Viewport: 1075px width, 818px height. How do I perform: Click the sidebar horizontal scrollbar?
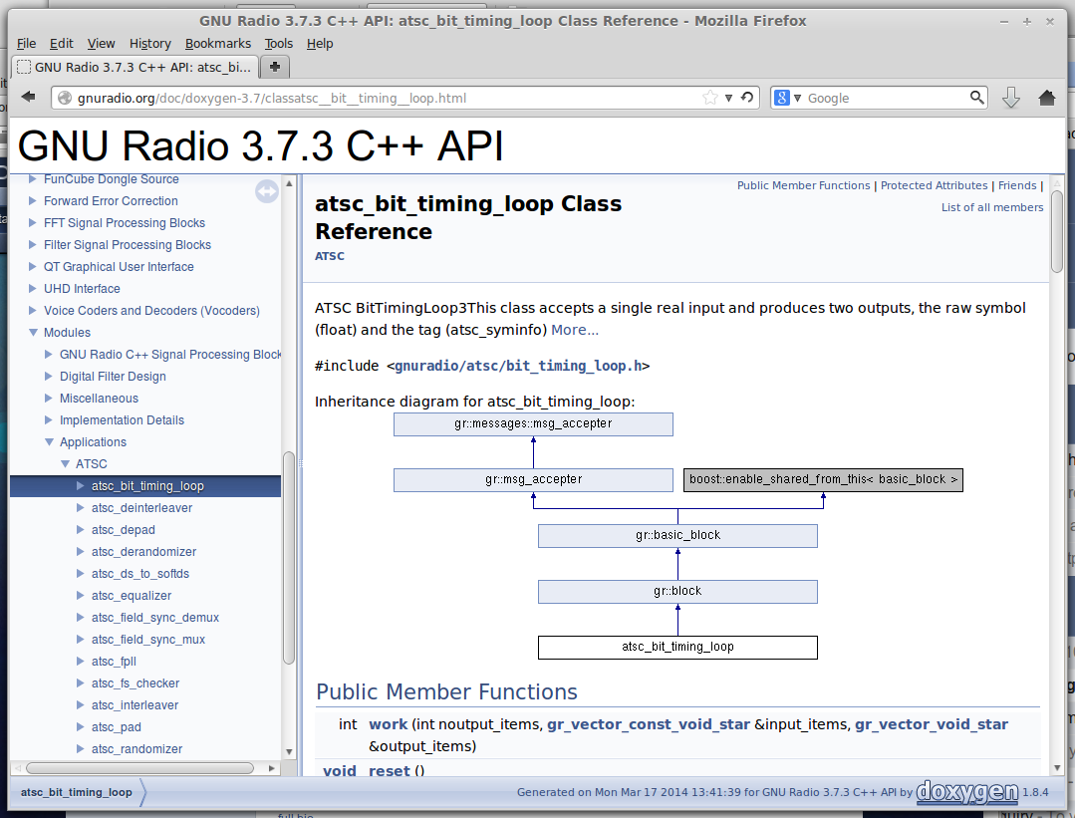[139, 768]
